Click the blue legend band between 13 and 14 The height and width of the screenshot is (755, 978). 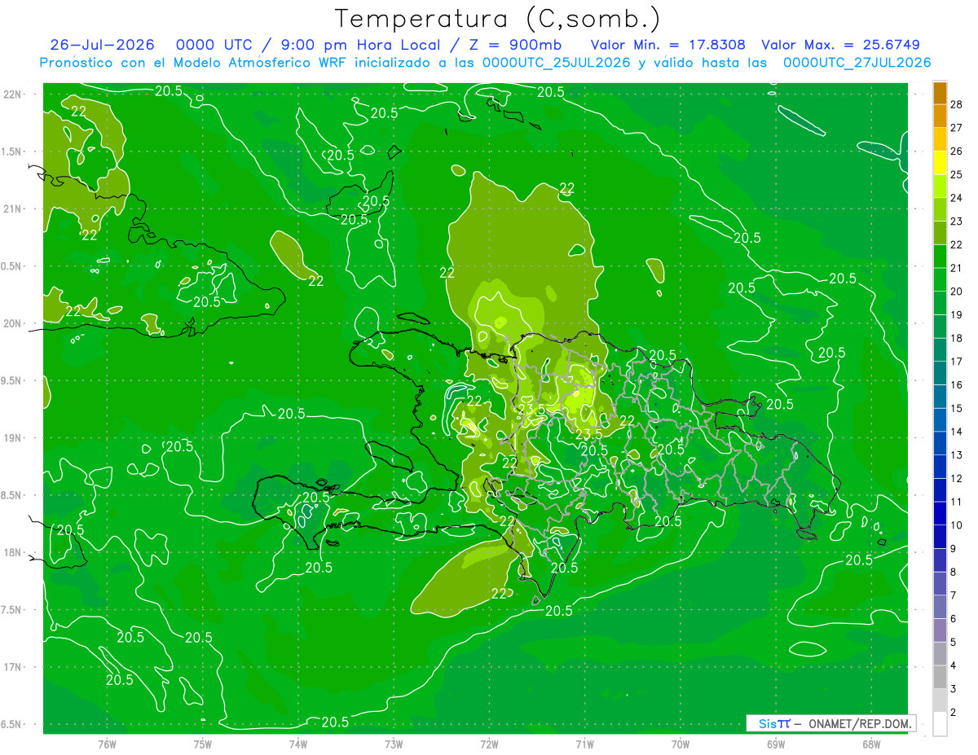940,443
